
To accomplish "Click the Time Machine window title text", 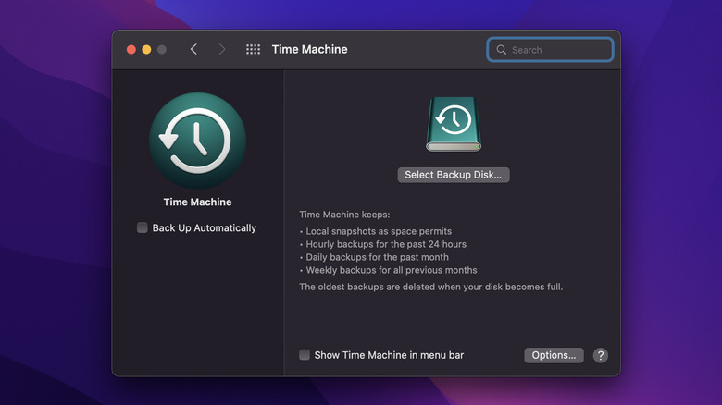I will tap(309, 50).
